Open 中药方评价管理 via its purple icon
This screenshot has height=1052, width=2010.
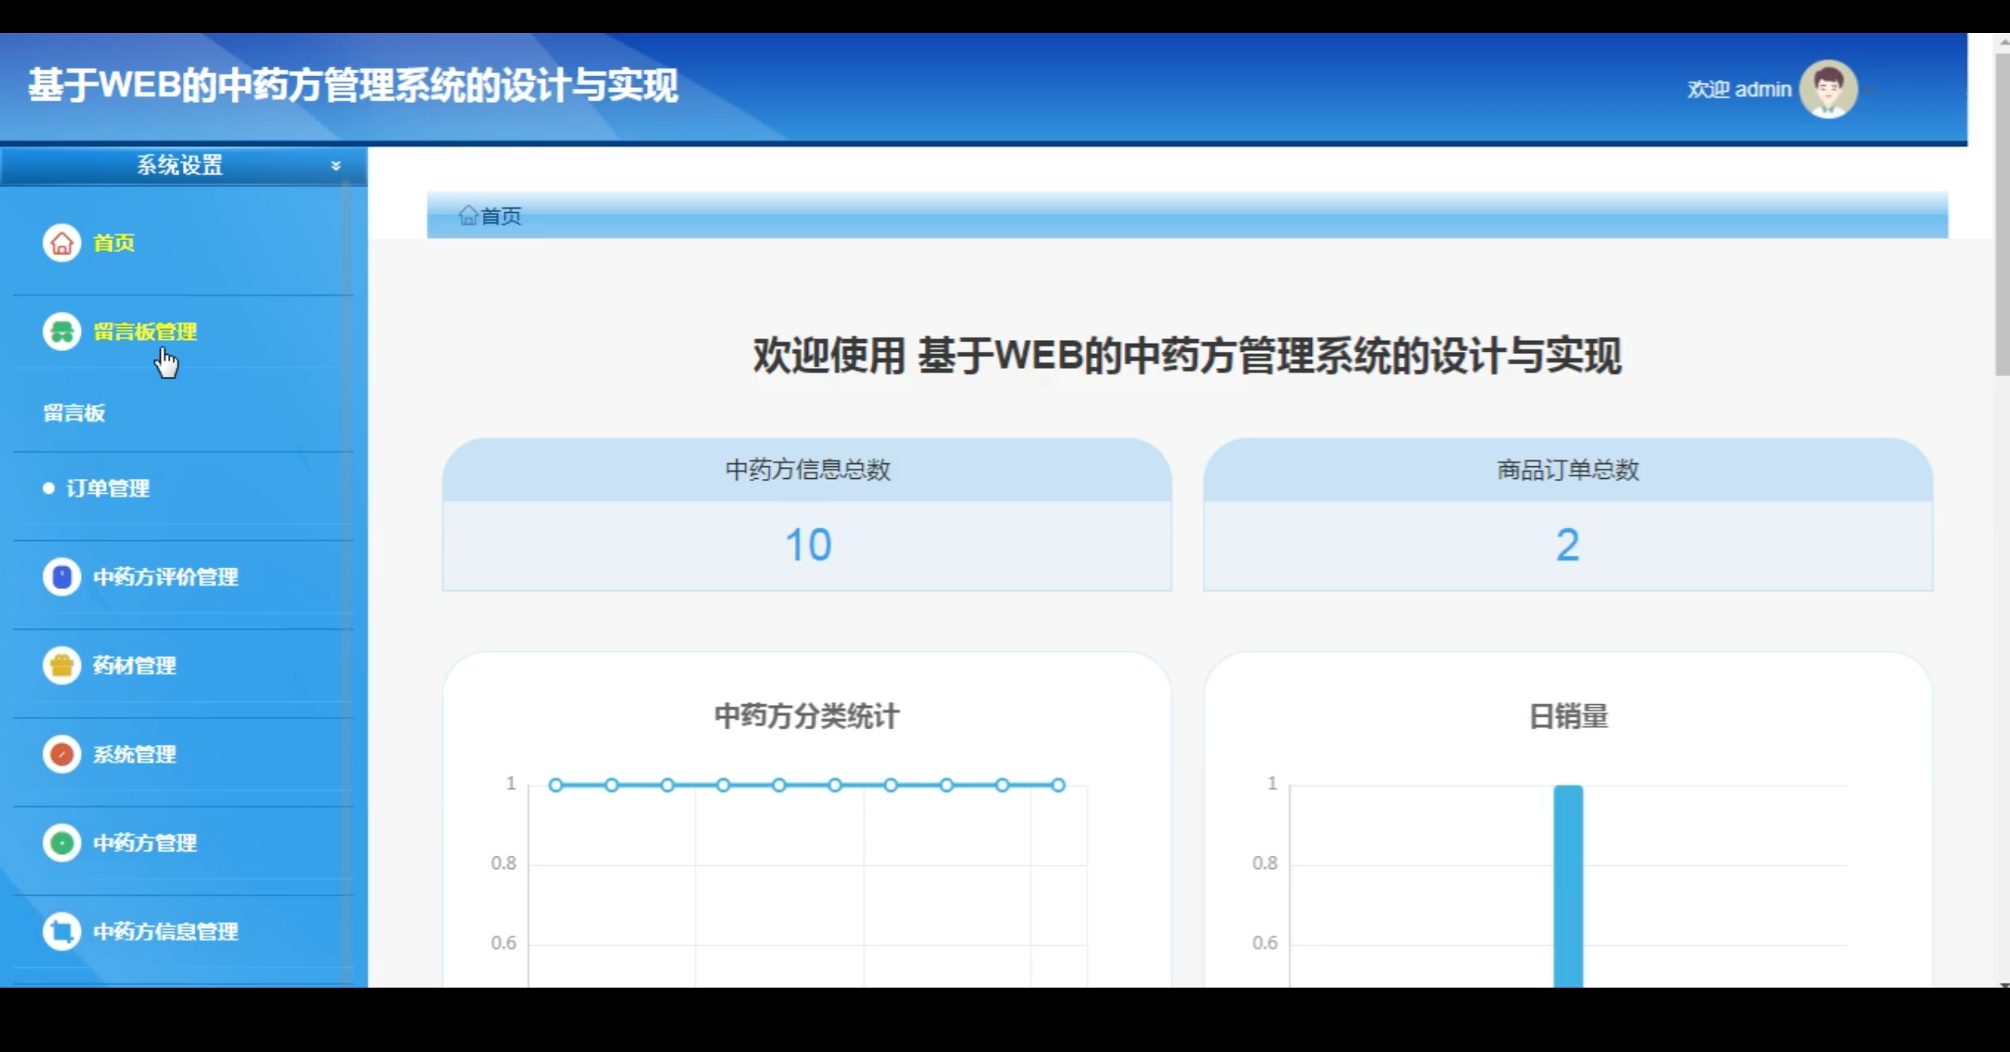point(61,577)
